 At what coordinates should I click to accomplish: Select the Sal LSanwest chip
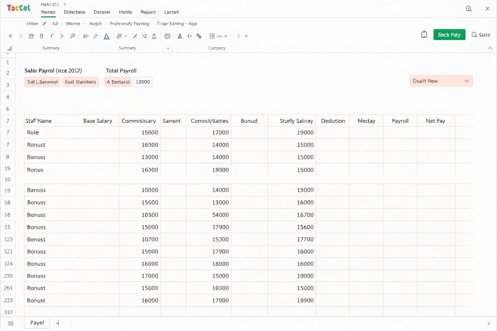point(42,82)
